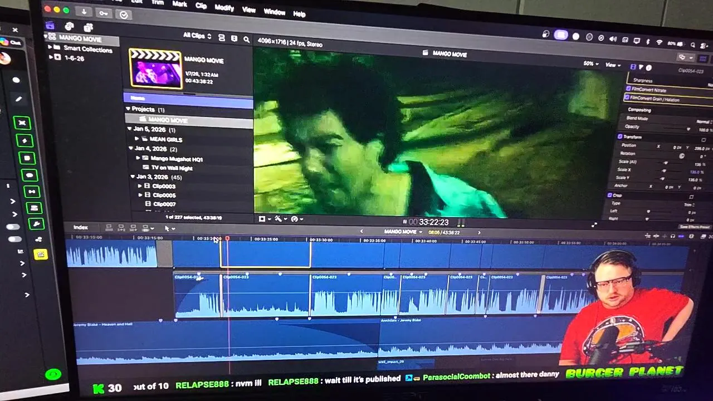Open the overwrite edit options button
Image resolution: width=713 pixels, height=401 pixels.
click(x=148, y=228)
